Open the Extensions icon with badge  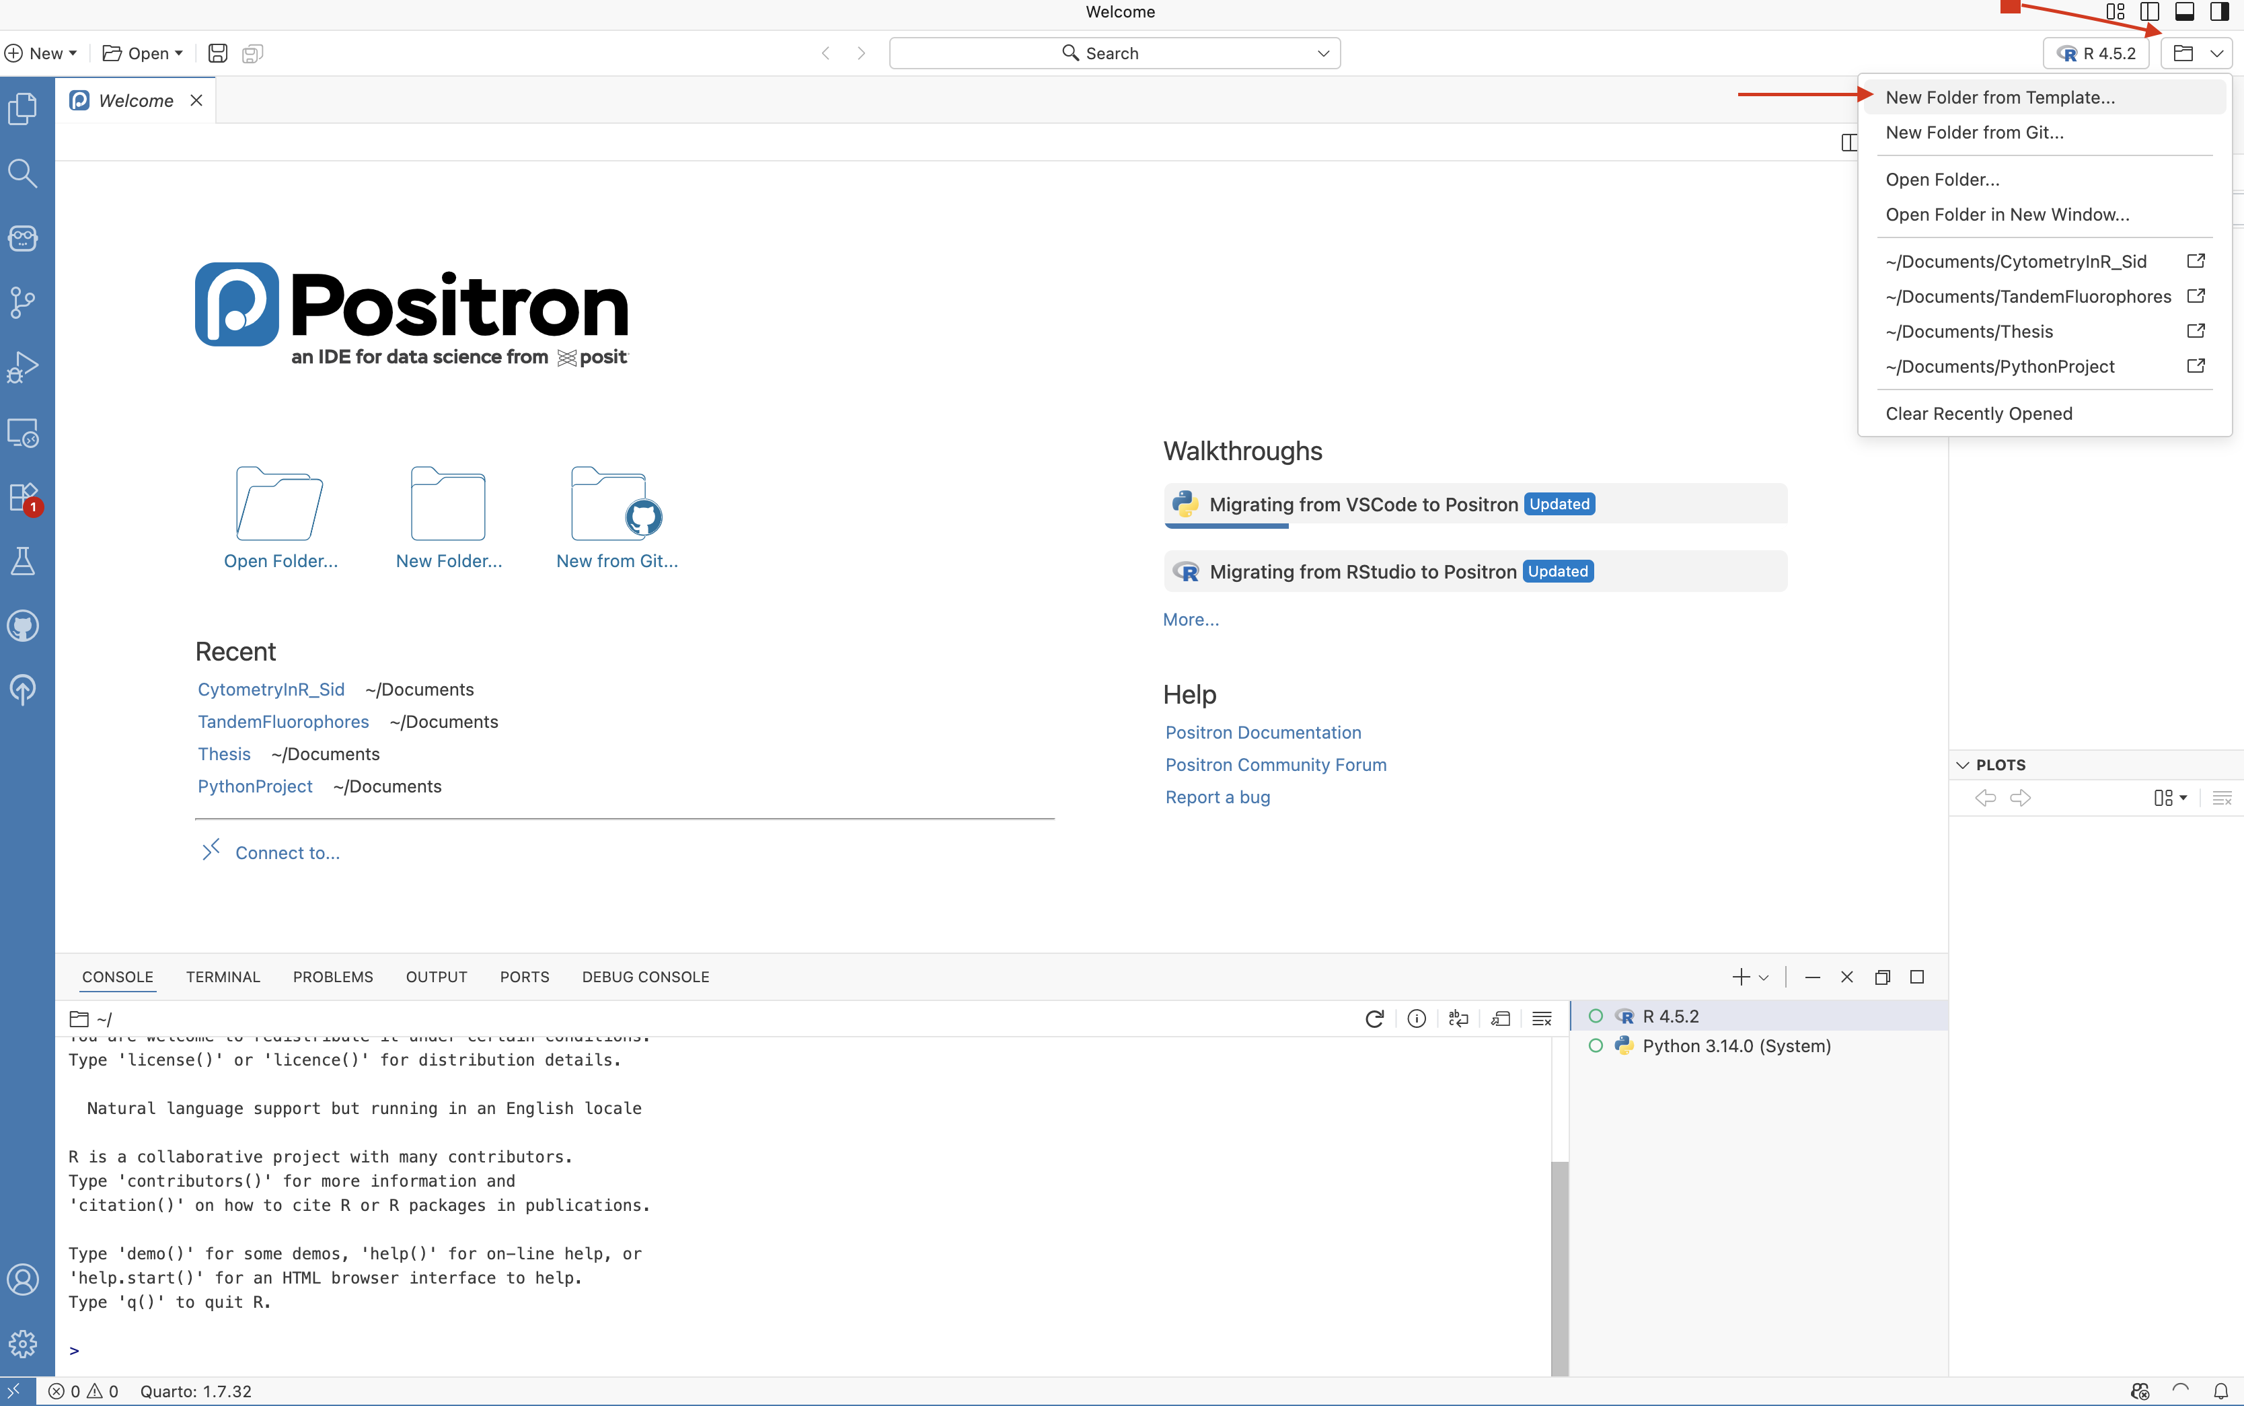pos(22,496)
